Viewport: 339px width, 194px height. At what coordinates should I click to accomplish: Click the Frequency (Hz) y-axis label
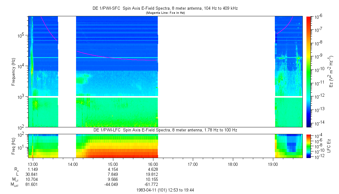pos(13,72)
